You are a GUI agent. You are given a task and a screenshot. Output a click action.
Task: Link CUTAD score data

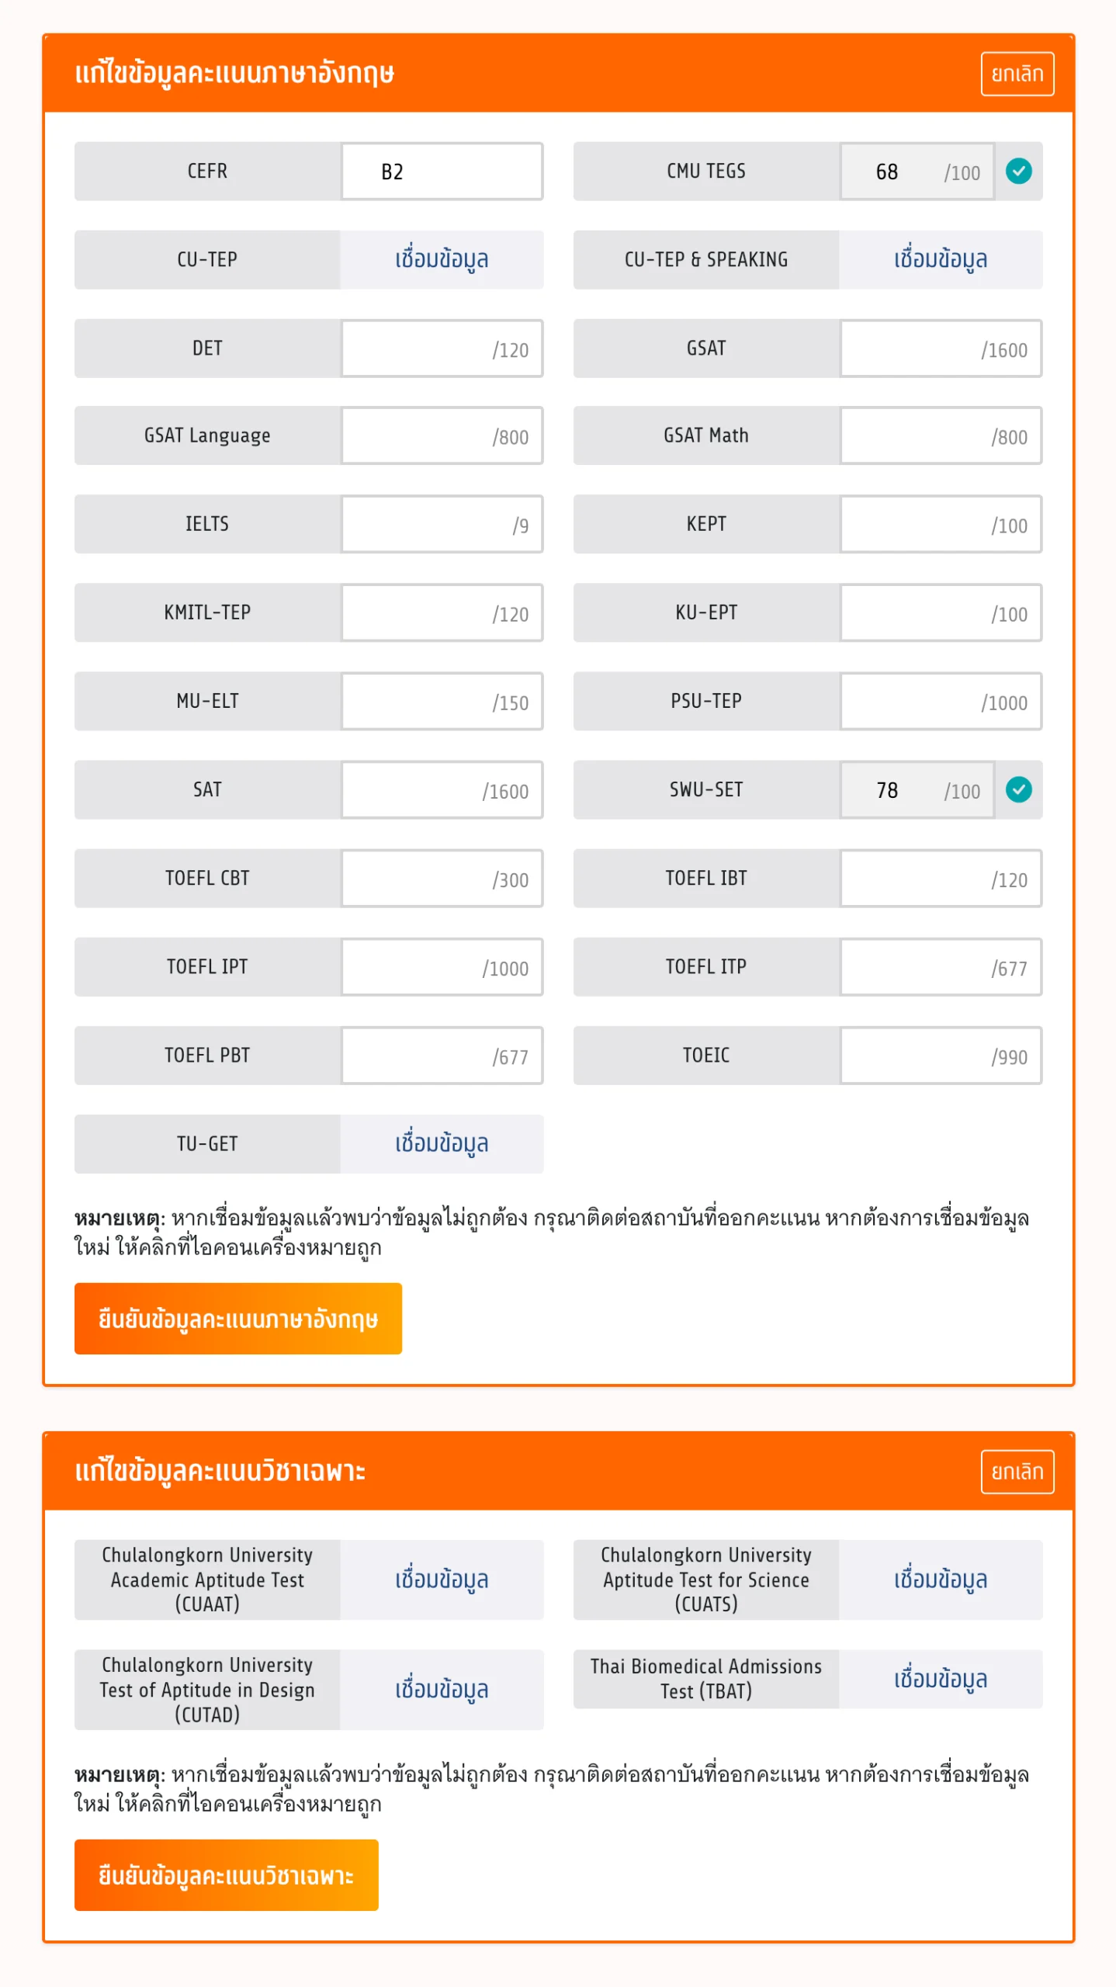441,1690
